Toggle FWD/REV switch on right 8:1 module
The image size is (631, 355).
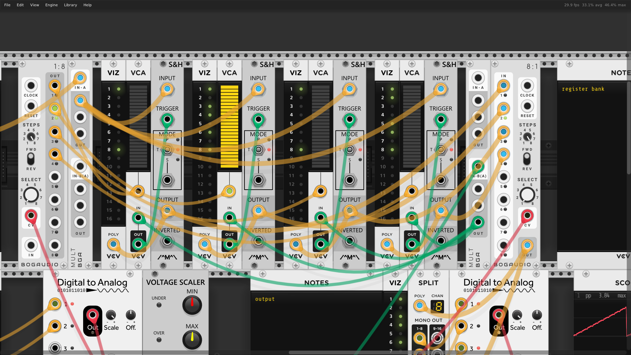pyautogui.click(x=527, y=159)
